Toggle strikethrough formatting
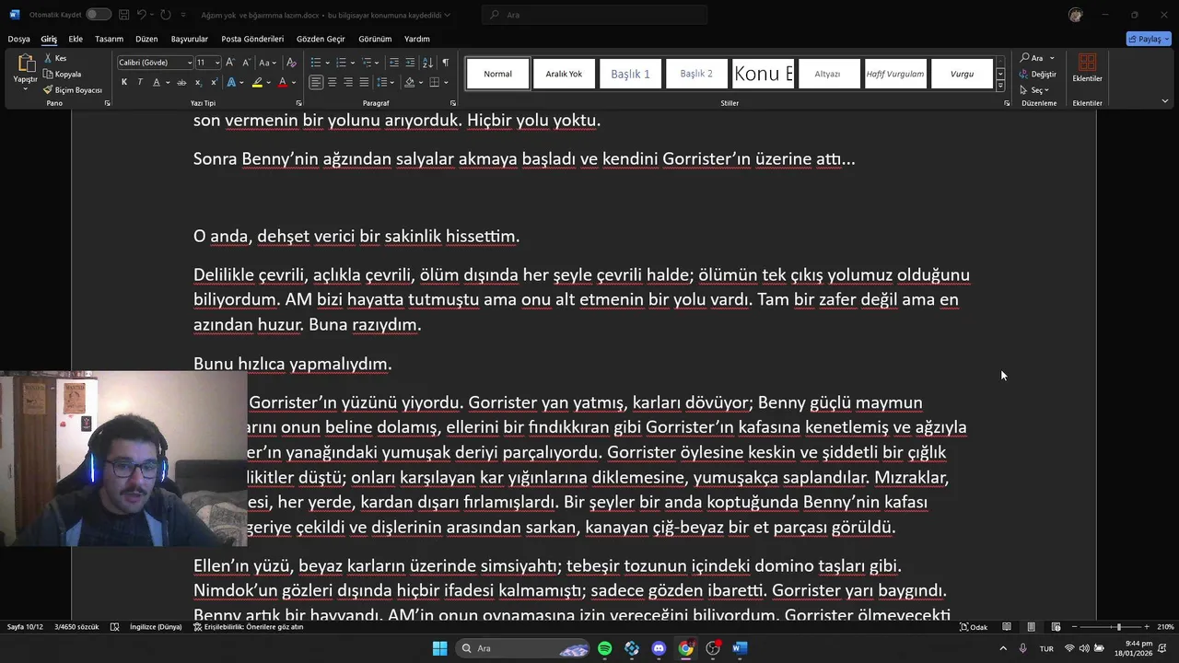1179x663 pixels. (x=181, y=82)
